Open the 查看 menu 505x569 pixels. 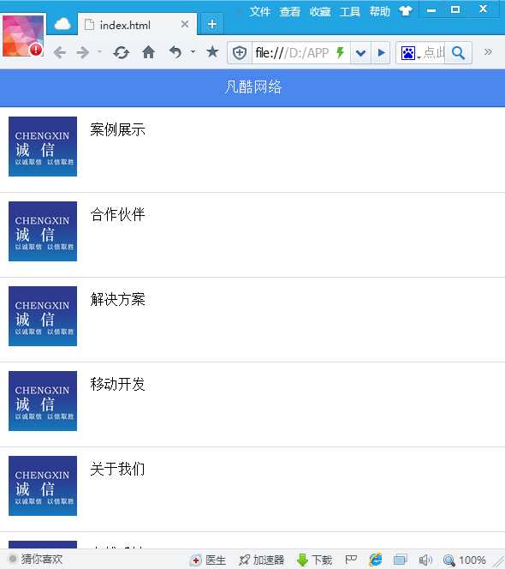point(290,12)
